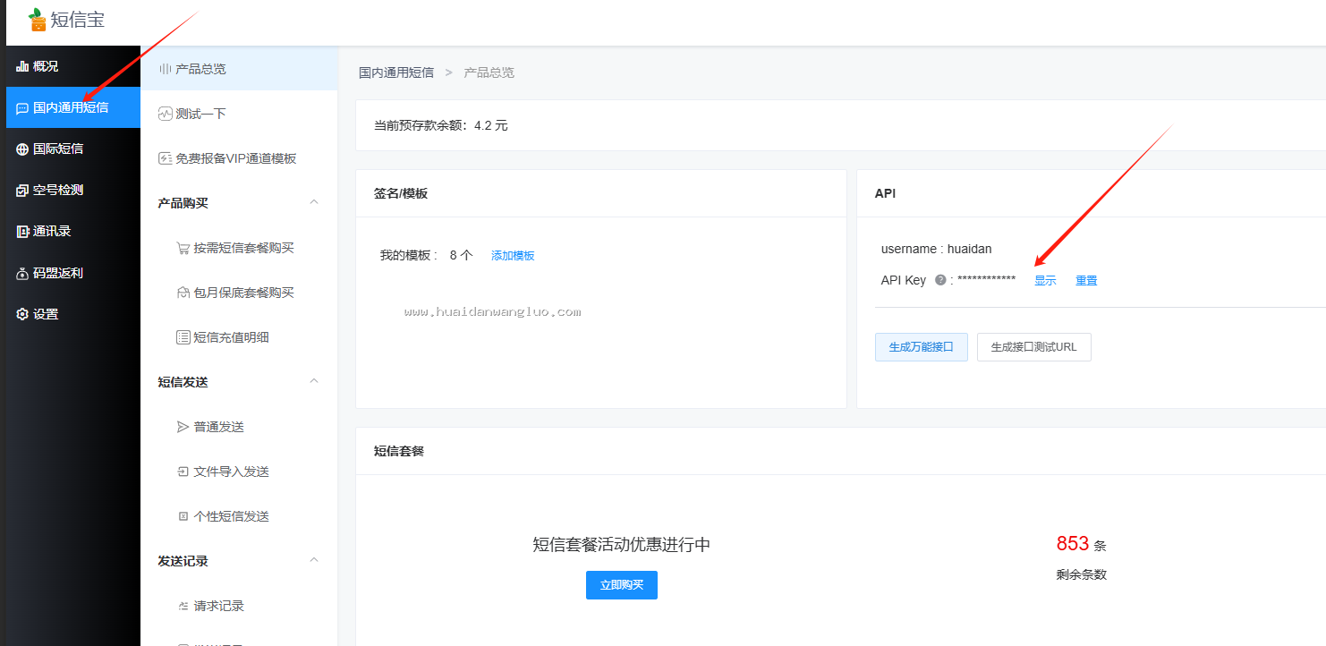
Task: Show the hidden API Key via 显示
Action: click(1045, 281)
